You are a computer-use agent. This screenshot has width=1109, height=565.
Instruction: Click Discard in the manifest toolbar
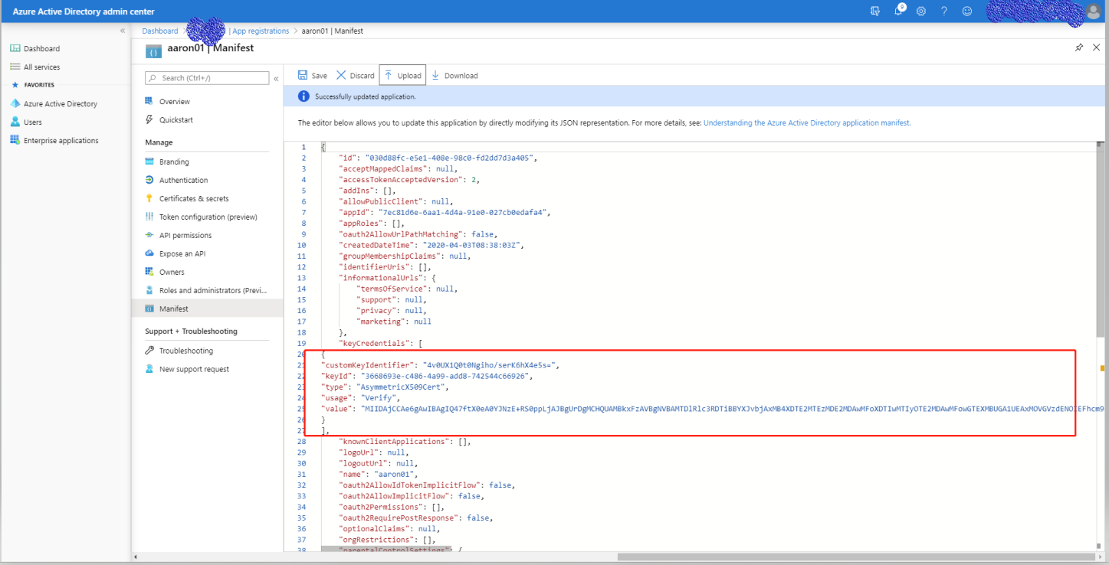(356, 75)
